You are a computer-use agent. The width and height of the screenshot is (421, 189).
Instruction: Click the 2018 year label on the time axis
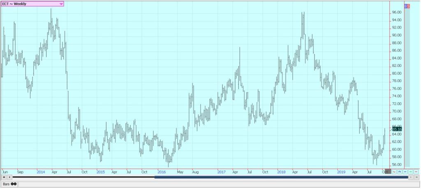pyautogui.click(x=281, y=172)
